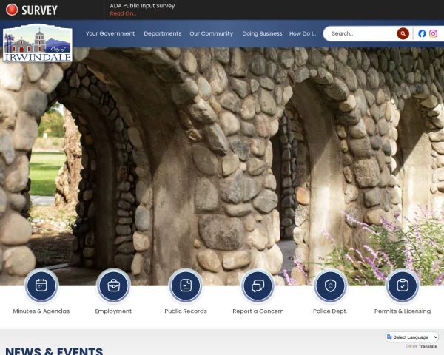Open the City of Irwindale logo home link
The width and height of the screenshot is (444, 355).
coord(38,43)
